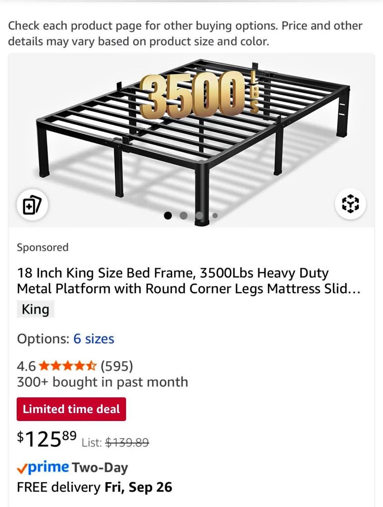Tap the Limited time deal badge
This screenshot has height=507, width=383.
point(71,409)
